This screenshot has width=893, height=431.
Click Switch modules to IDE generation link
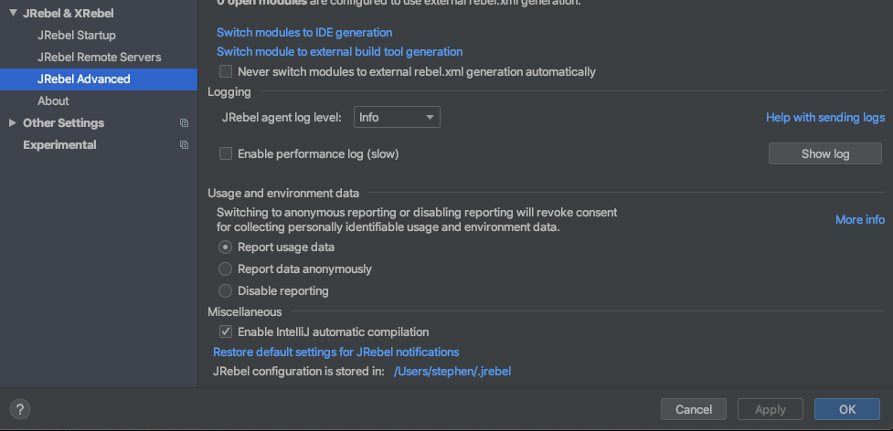pyautogui.click(x=304, y=33)
